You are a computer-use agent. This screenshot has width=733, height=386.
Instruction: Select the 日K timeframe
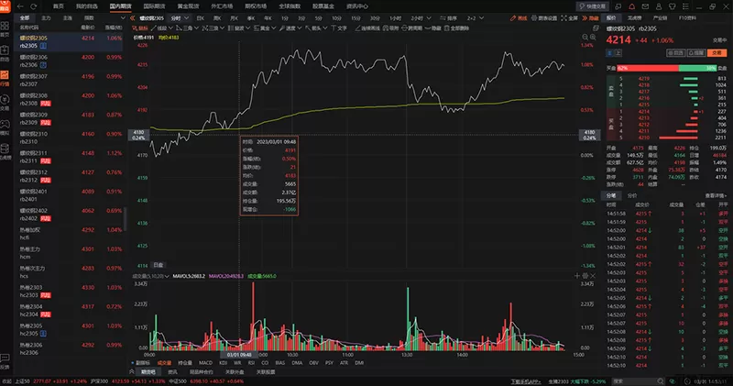pos(201,18)
